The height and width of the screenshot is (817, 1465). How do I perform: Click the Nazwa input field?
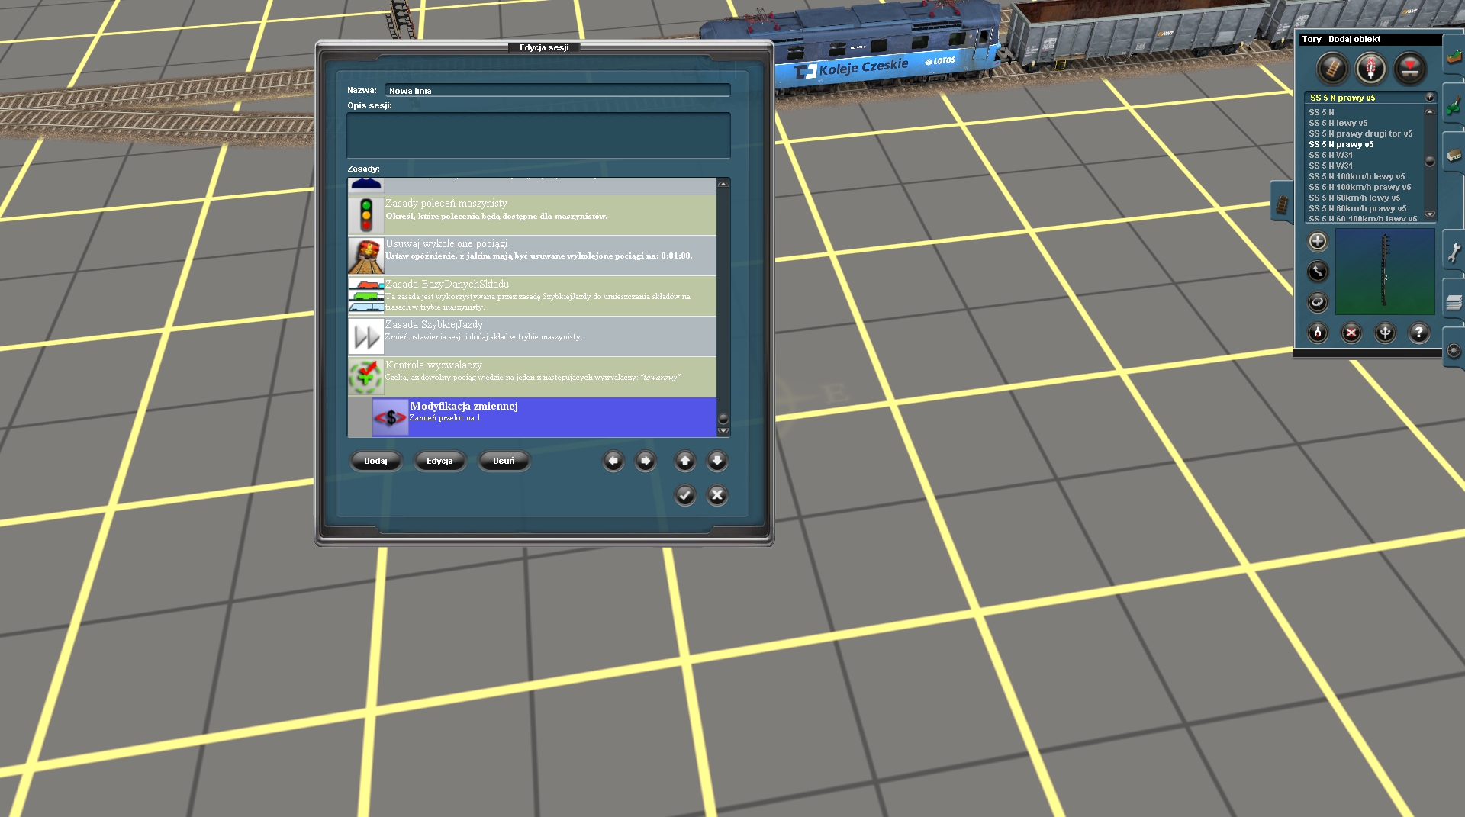(557, 91)
